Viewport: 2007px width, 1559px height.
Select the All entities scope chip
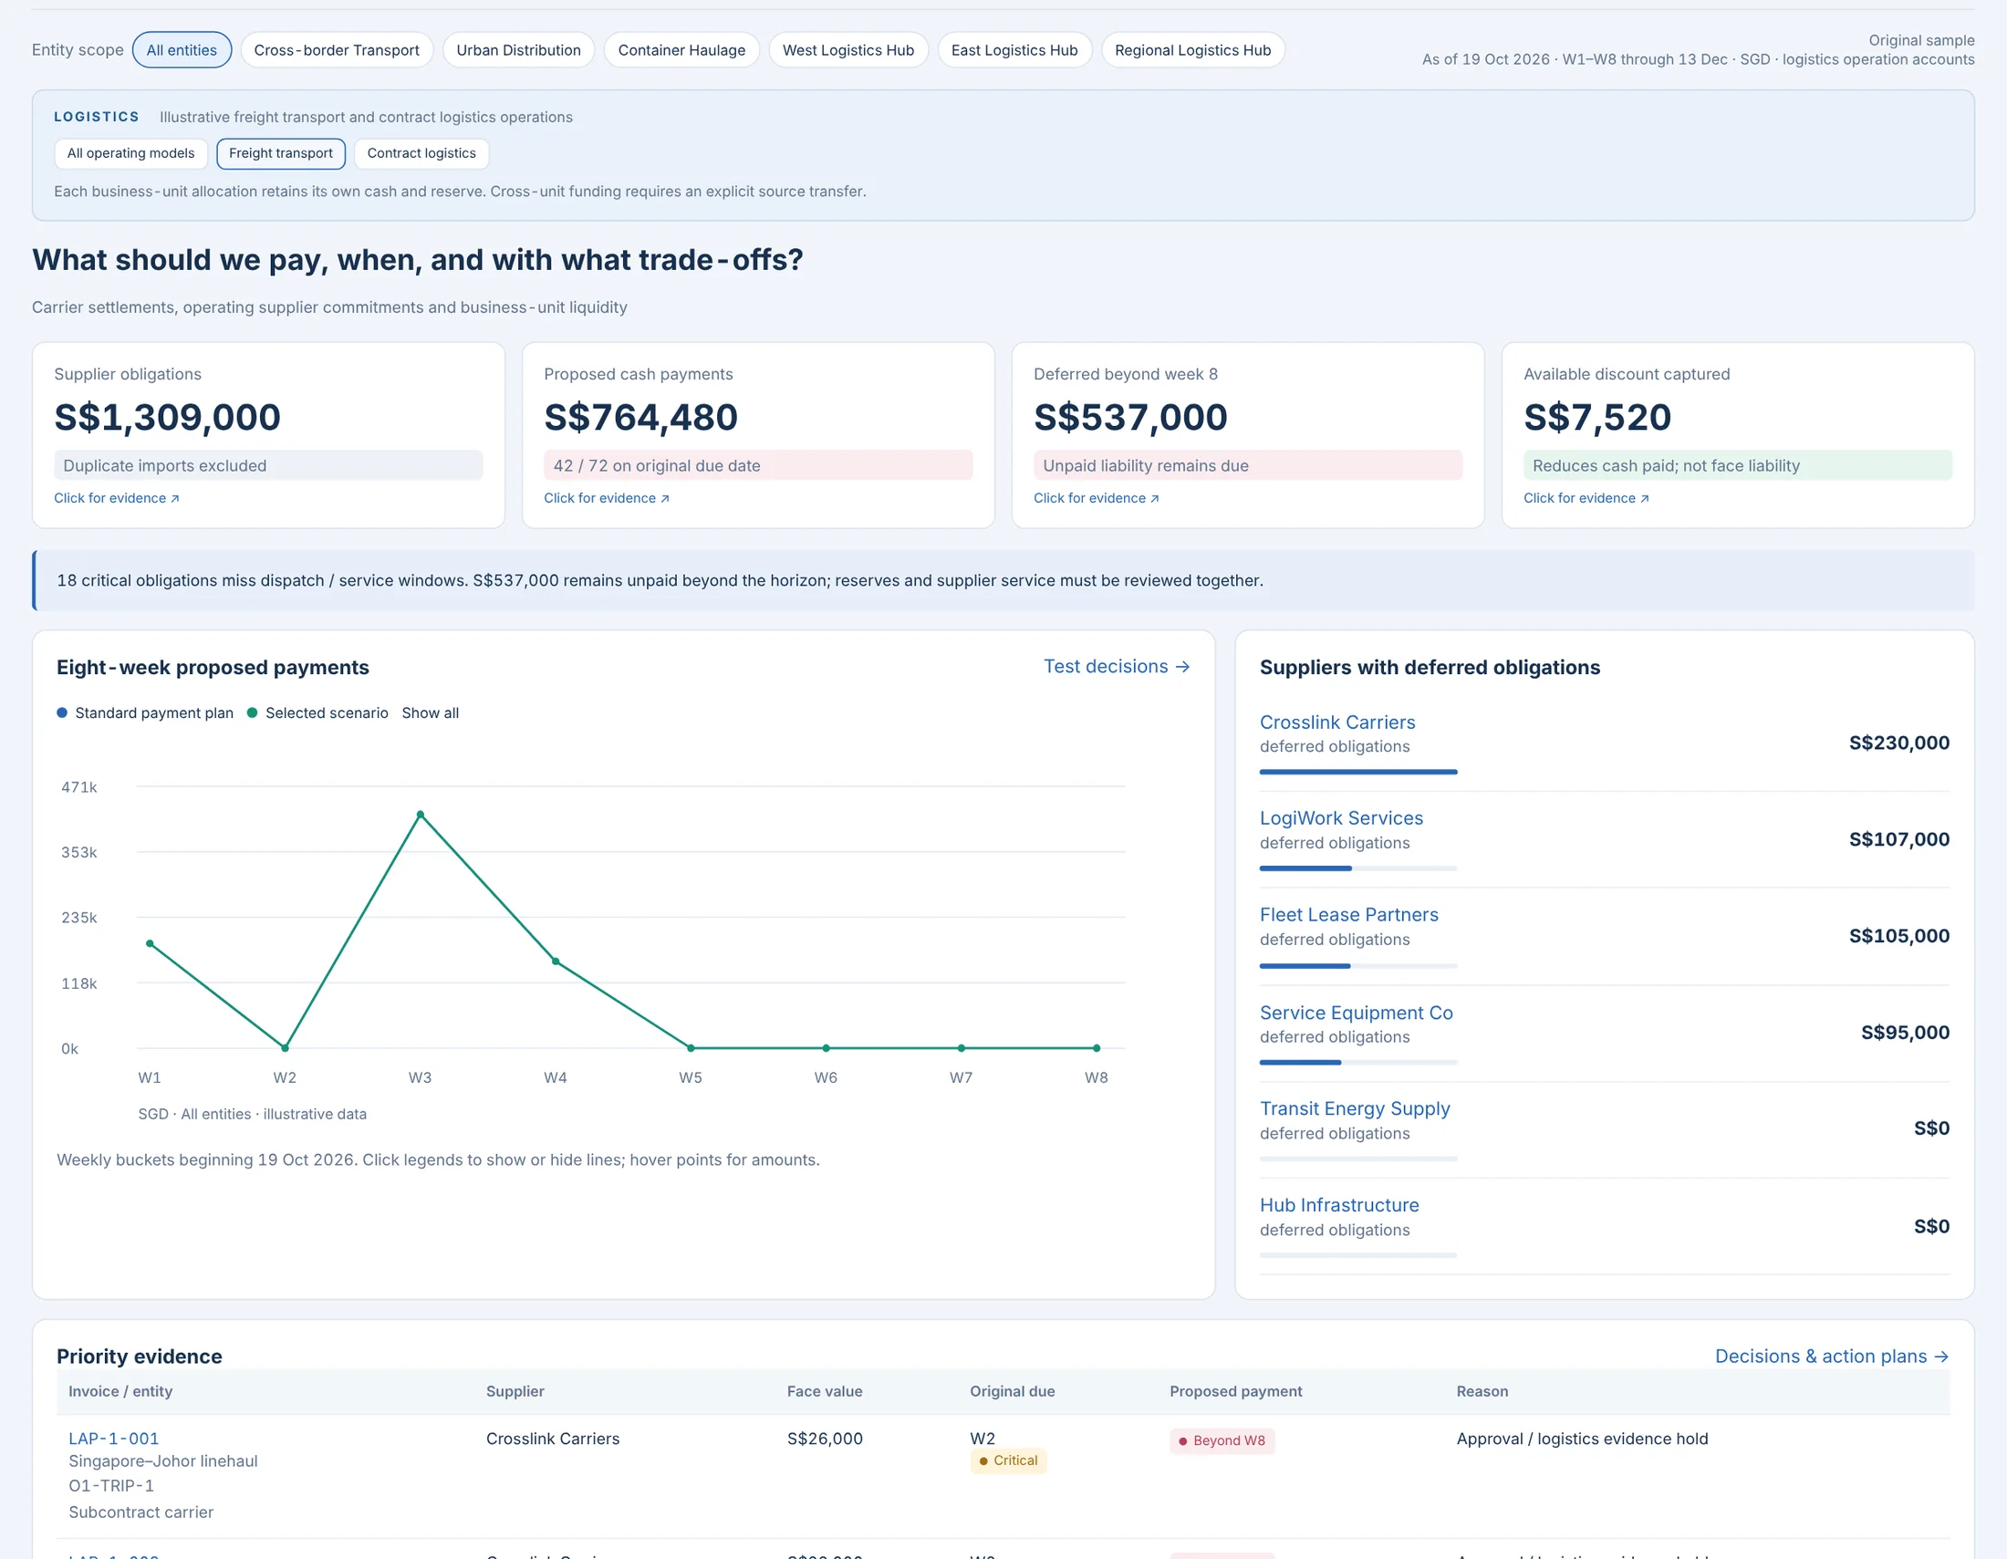click(x=182, y=49)
